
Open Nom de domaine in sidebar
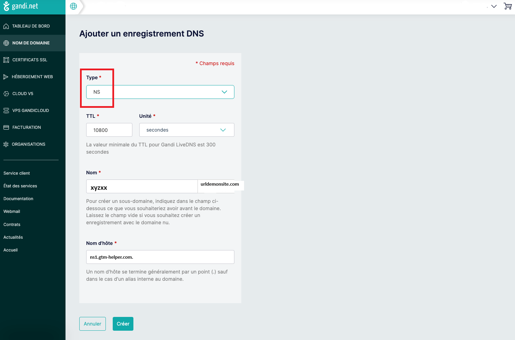click(31, 43)
